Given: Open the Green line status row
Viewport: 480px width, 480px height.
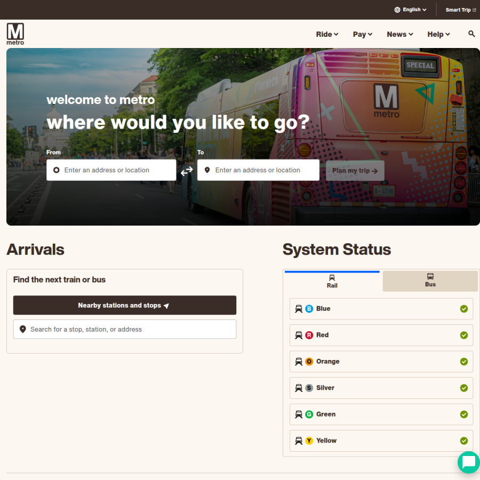Looking at the screenshot, I should (x=381, y=414).
